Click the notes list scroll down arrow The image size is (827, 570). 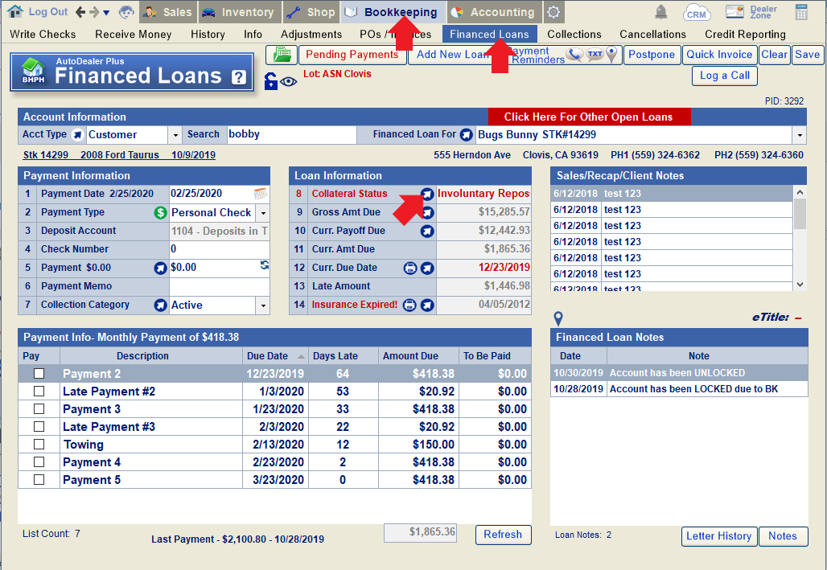[x=800, y=285]
